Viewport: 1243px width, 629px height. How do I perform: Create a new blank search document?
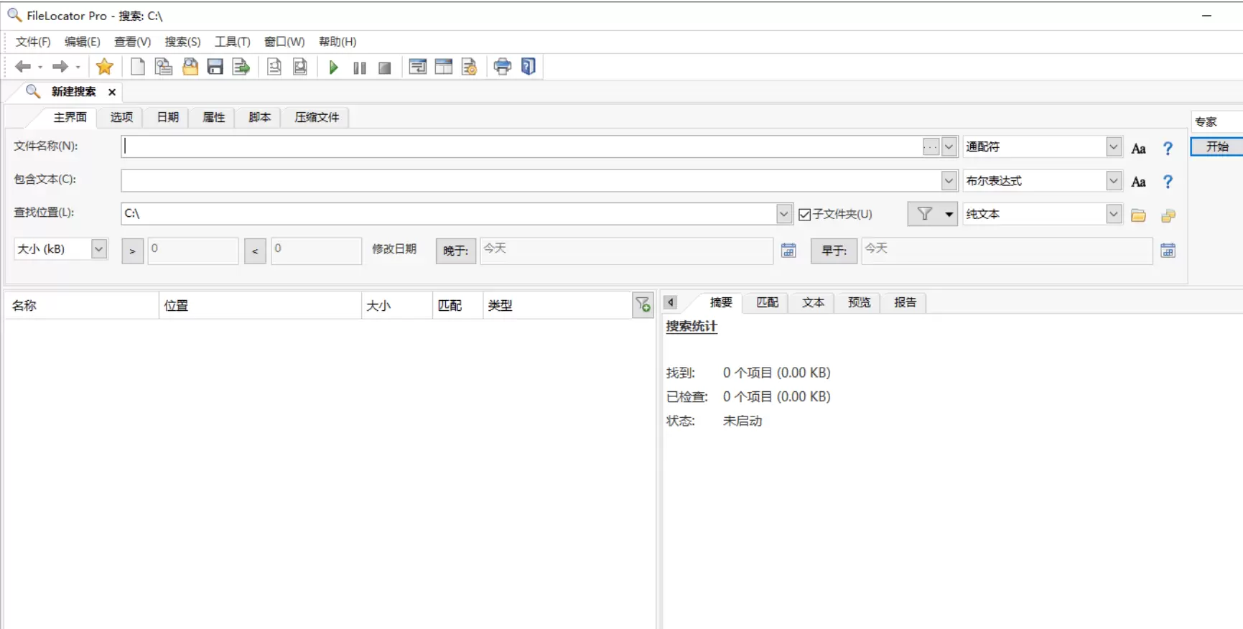point(137,67)
